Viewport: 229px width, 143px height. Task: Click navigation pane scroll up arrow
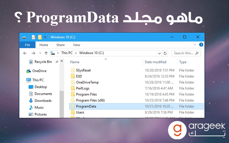pyautogui.click(x=62, y=61)
